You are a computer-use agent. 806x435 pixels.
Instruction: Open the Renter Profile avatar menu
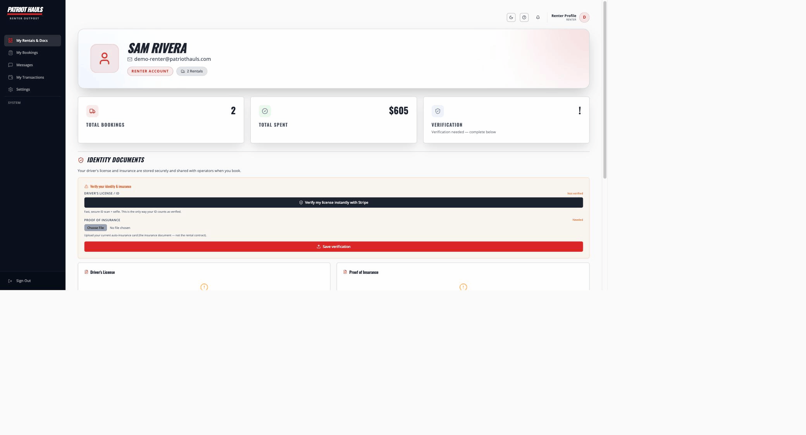[x=584, y=17]
